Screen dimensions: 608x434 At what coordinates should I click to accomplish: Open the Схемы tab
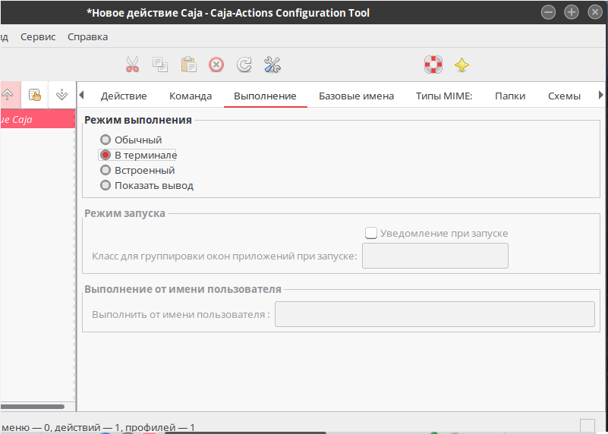pos(564,96)
